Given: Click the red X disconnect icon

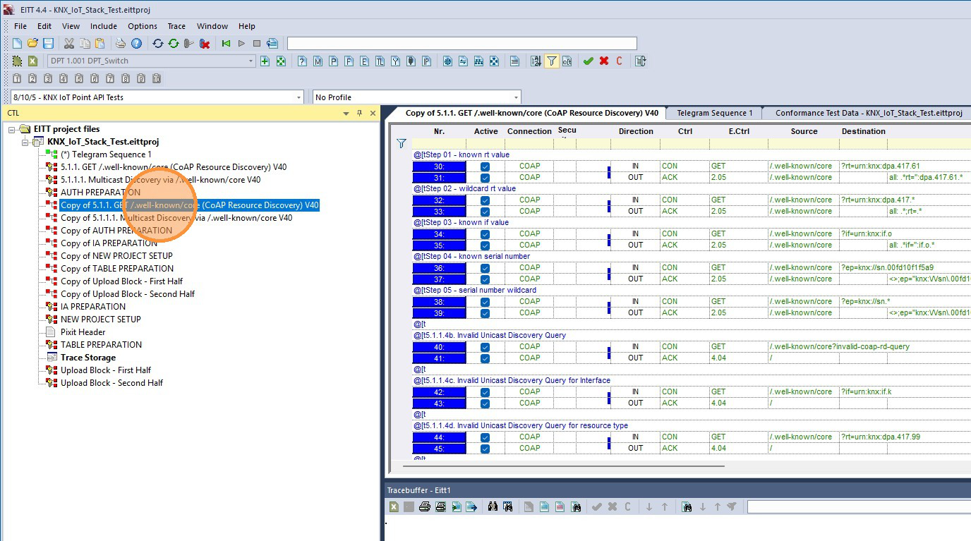Looking at the screenshot, I should coord(205,44).
